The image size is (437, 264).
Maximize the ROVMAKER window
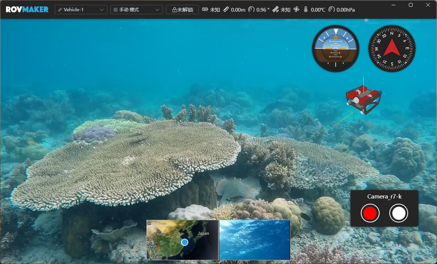point(411,5)
